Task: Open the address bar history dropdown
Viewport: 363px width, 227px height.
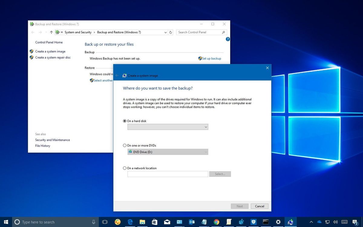Action: point(165,32)
